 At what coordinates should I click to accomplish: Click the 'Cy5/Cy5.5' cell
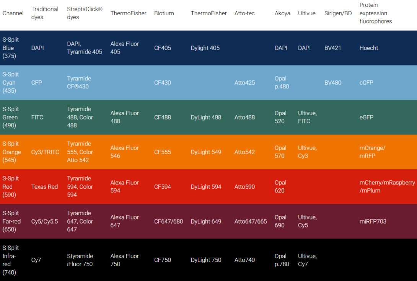44,221
